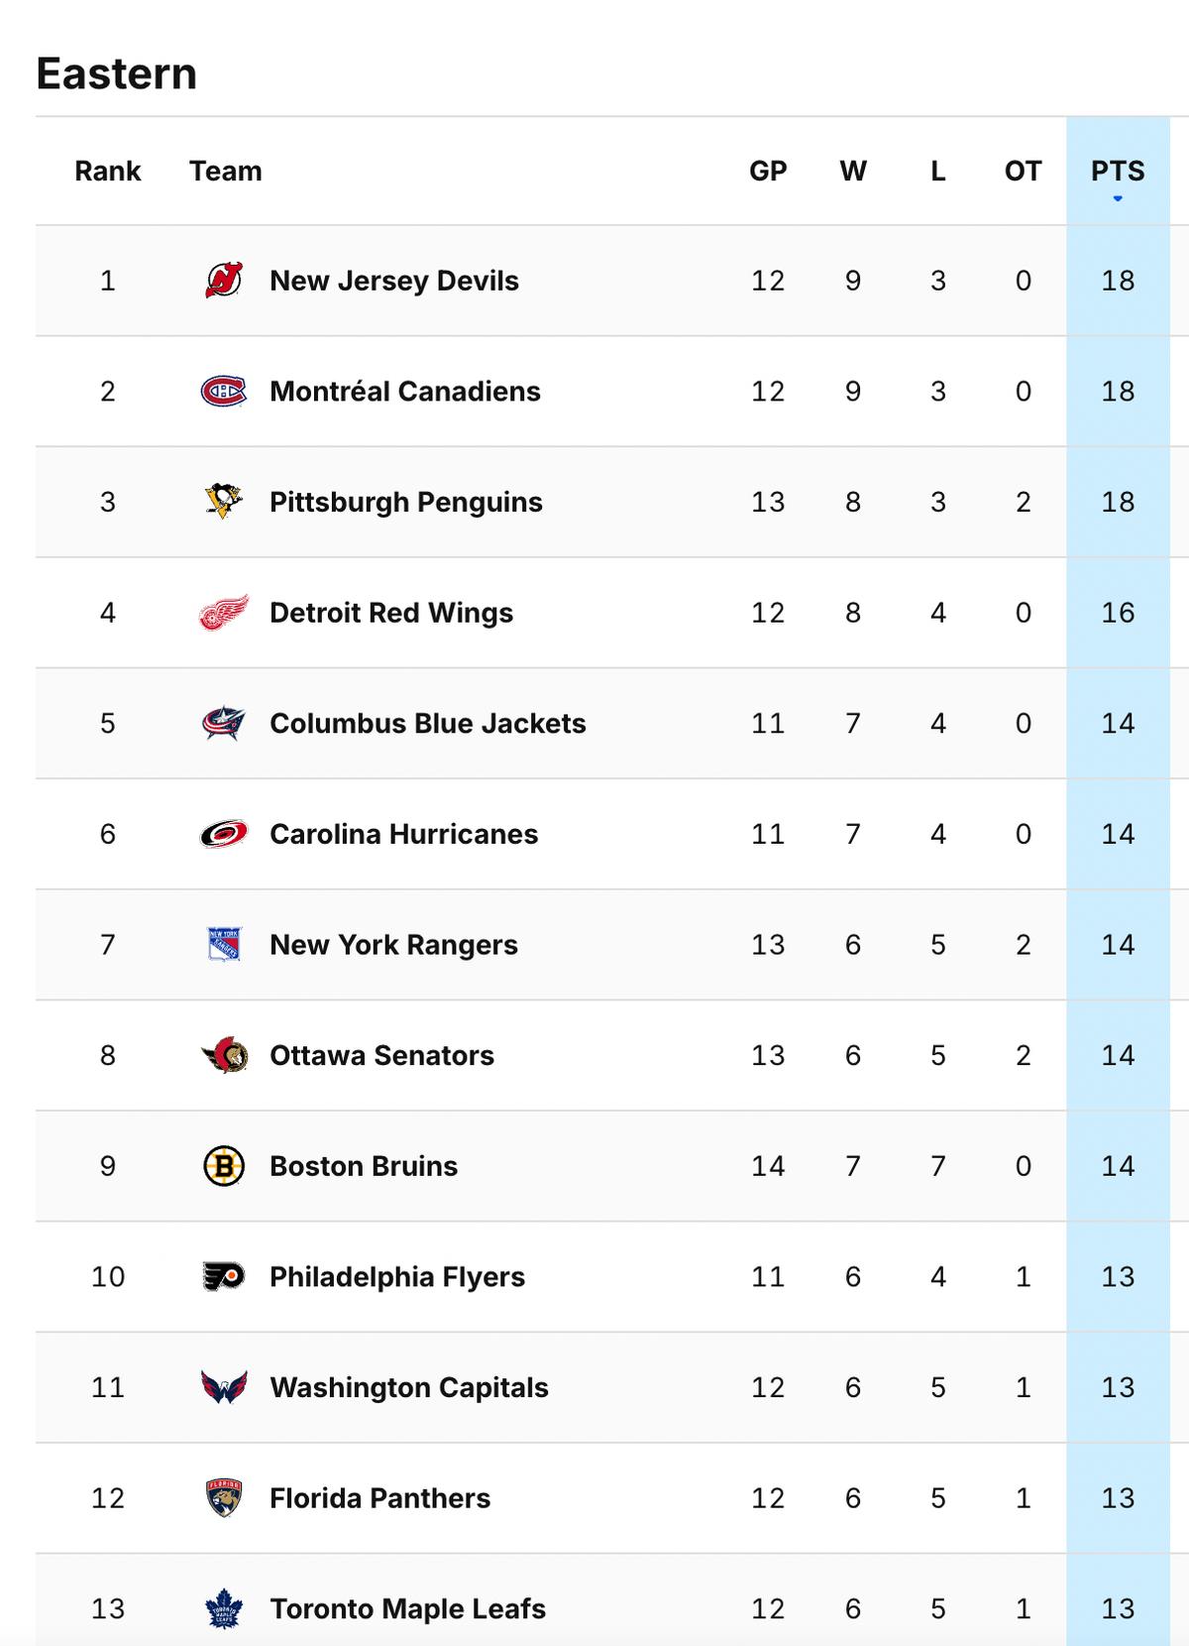1189x1646 pixels.
Task: Click the New Jersey Devils logo
Action: [x=224, y=281]
